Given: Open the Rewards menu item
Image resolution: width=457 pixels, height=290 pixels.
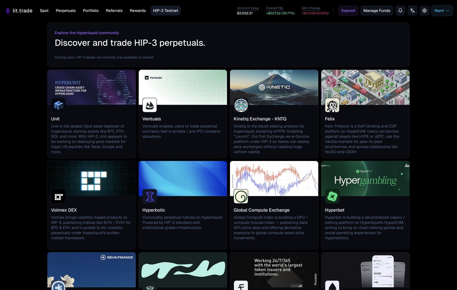Looking at the screenshot, I should pyautogui.click(x=137, y=11).
